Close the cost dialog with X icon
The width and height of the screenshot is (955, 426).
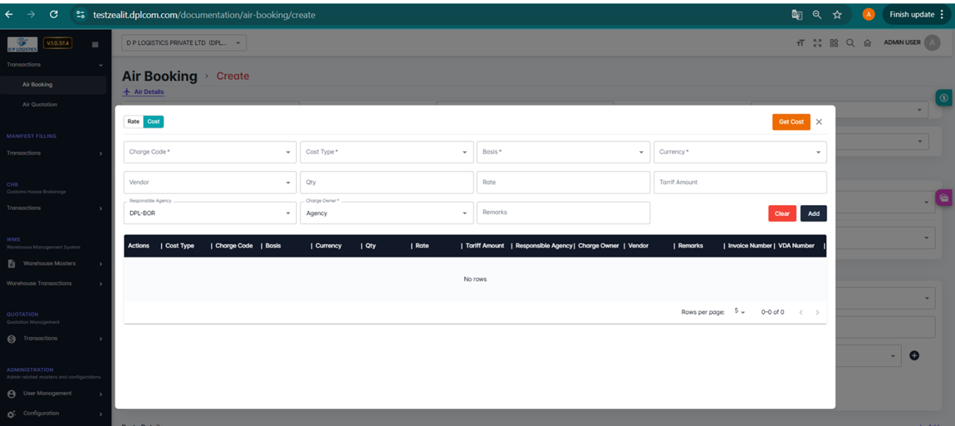pyautogui.click(x=819, y=122)
